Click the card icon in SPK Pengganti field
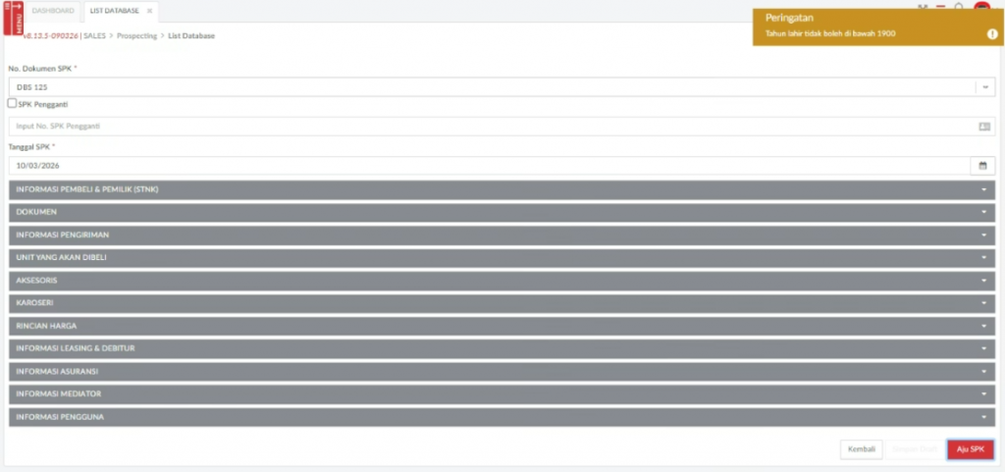1005x472 pixels. (x=983, y=127)
